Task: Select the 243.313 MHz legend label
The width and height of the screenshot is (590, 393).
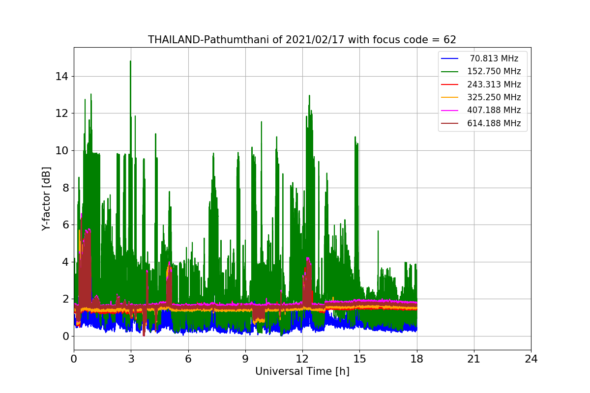Action: [494, 84]
